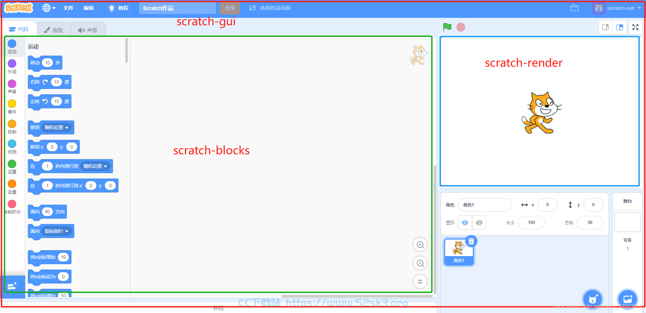
Task: Select the 事件 yellow category
Action: [12, 107]
